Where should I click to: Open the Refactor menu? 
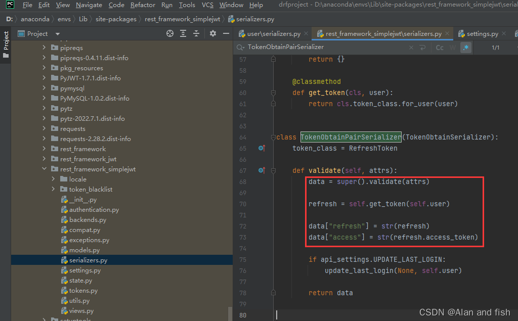(143, 5)
